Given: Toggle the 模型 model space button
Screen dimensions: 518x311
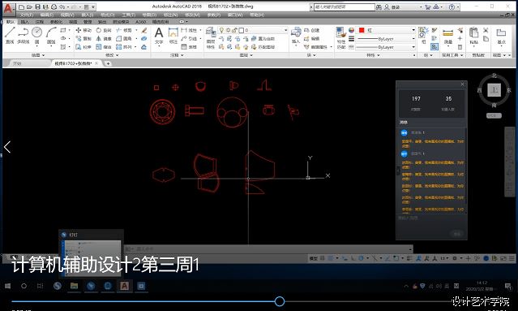Looking at the screenshot, I should (314, 258).
